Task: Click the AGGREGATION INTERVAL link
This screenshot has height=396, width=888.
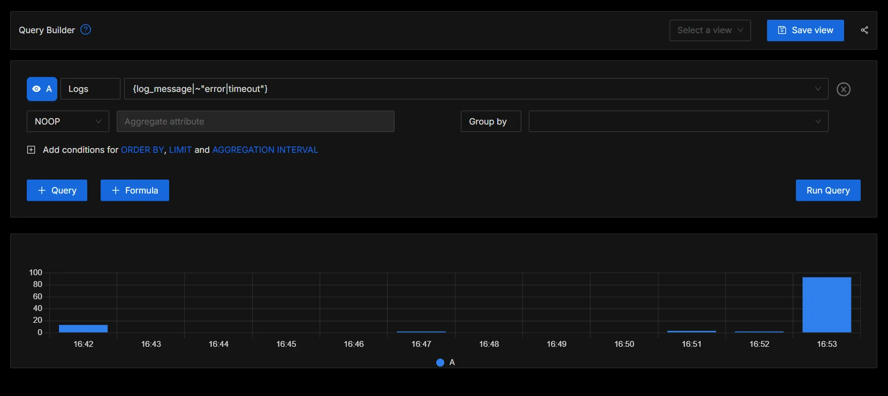Action: coord(265,150)
